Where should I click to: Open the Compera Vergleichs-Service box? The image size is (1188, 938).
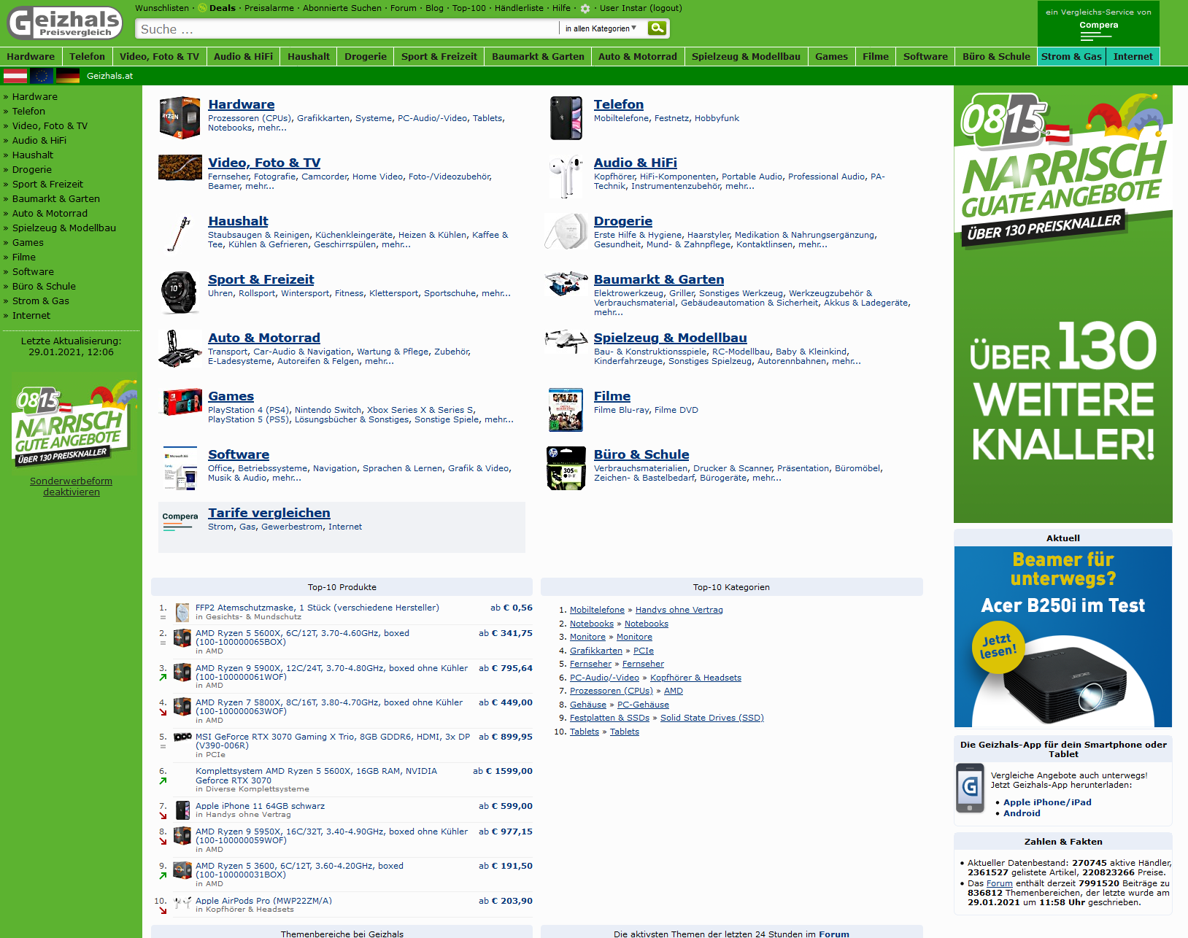click(1098, 23)
